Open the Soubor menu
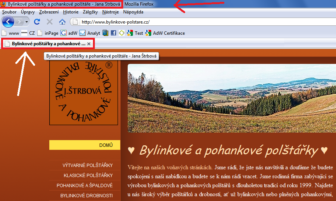The width and height of the screenshot is (336, 201). point(9,12)
